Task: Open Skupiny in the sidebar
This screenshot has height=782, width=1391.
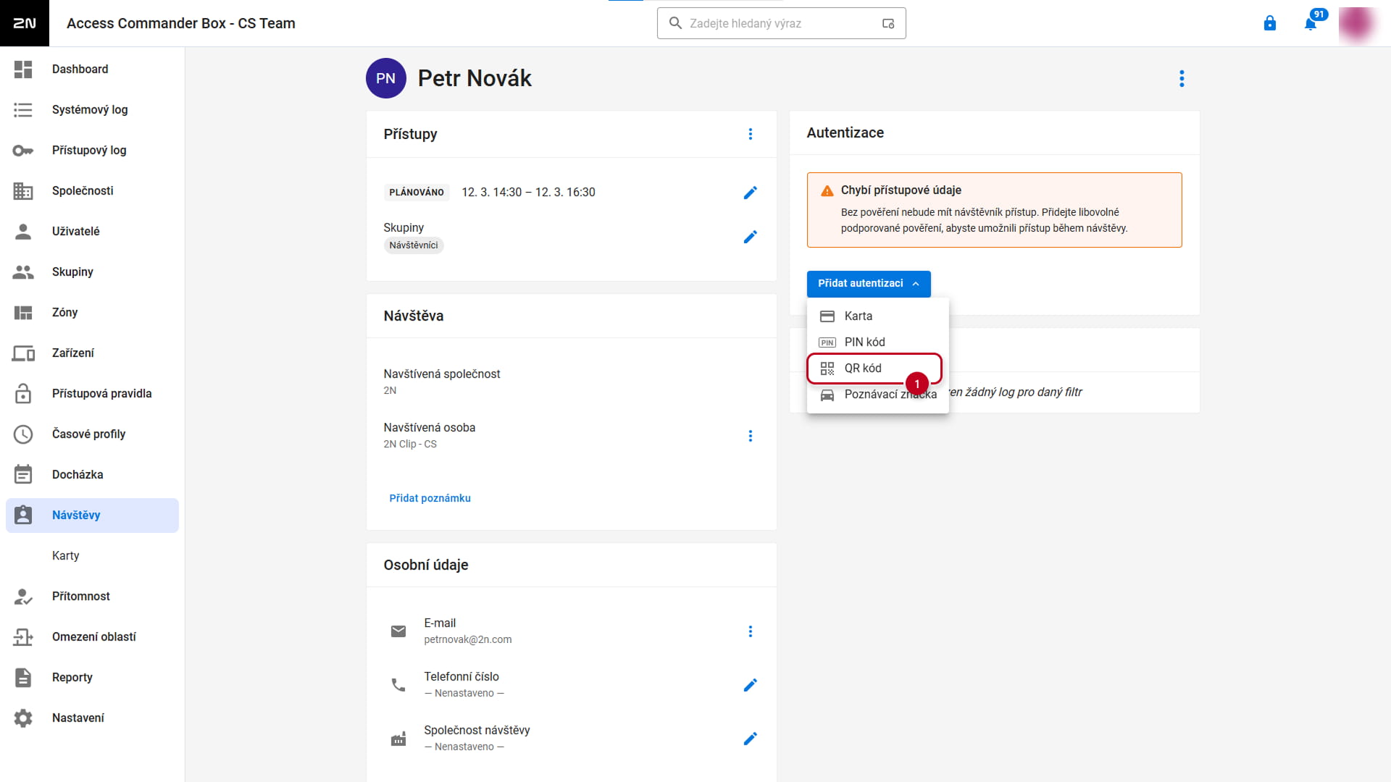Action: coord(92,272)
